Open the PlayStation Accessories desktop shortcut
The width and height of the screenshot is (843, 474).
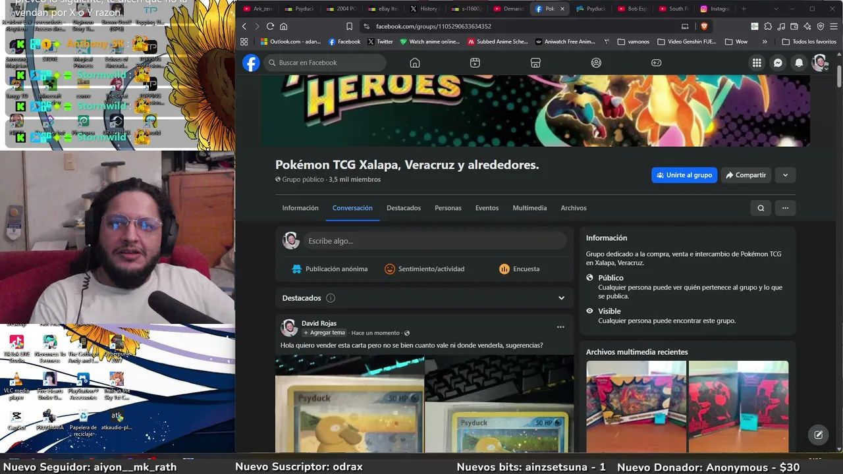pos(84,386)
